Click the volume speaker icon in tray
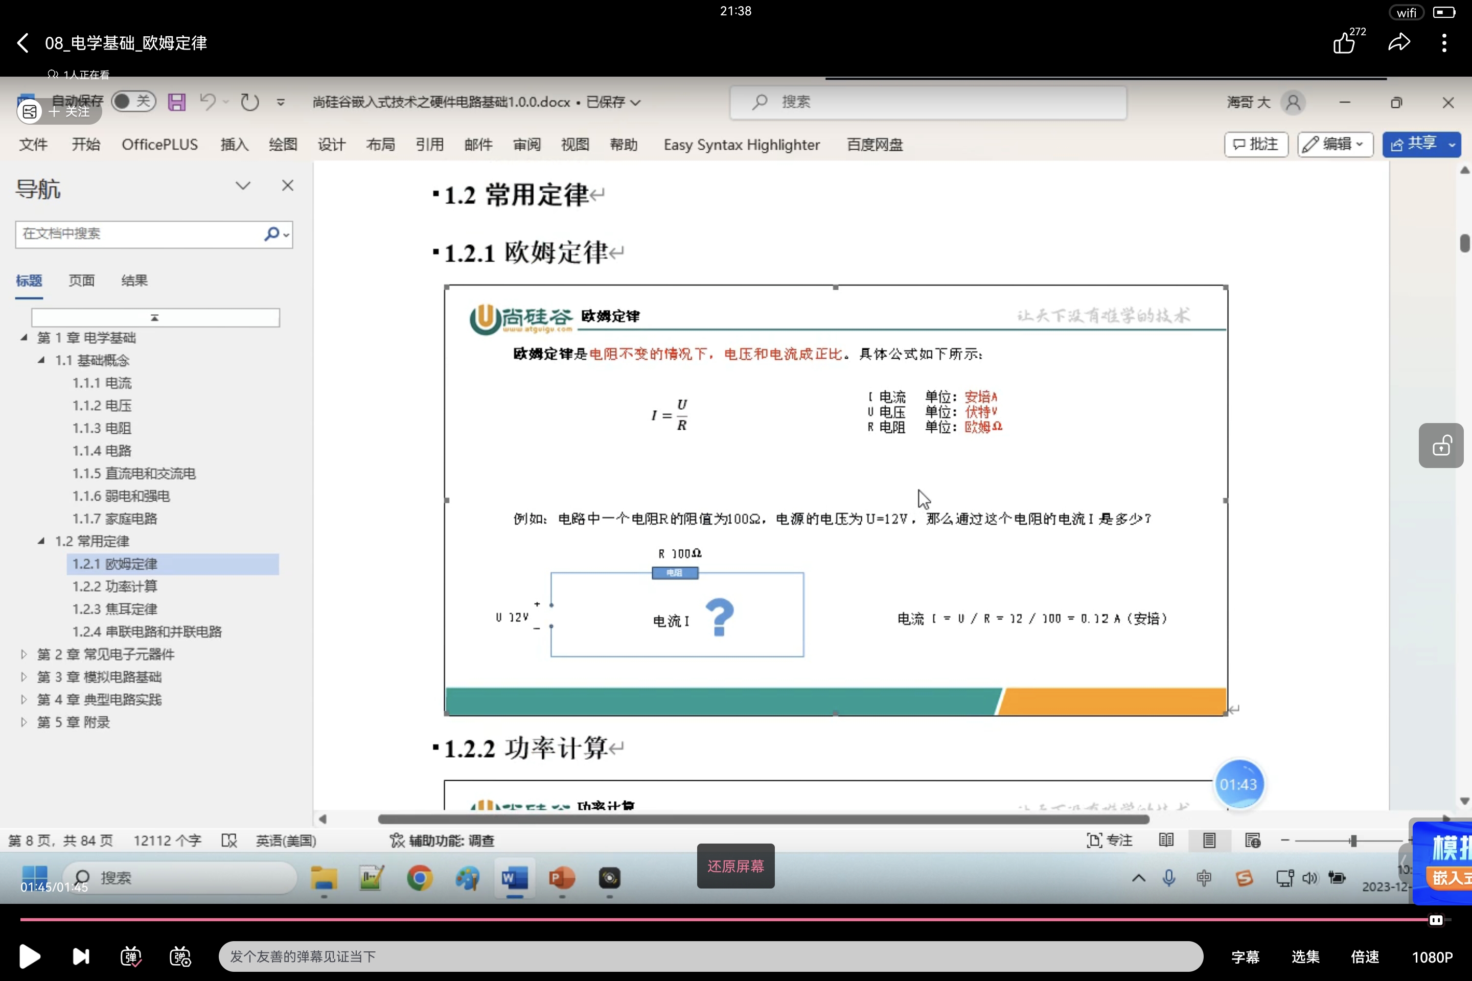1472x981 pixels. pos(1309,878)
